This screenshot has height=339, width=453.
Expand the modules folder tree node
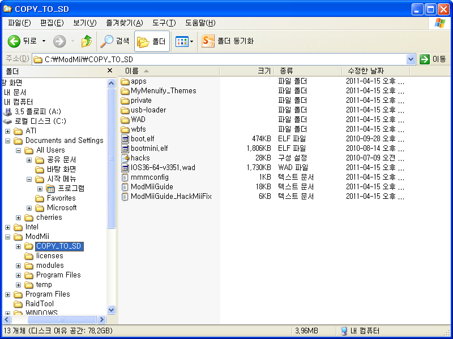click(x=18, y=266)
